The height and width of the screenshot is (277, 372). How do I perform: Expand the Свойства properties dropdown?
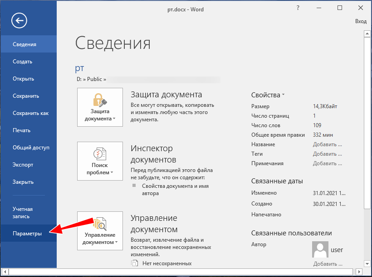coord(268,95)
